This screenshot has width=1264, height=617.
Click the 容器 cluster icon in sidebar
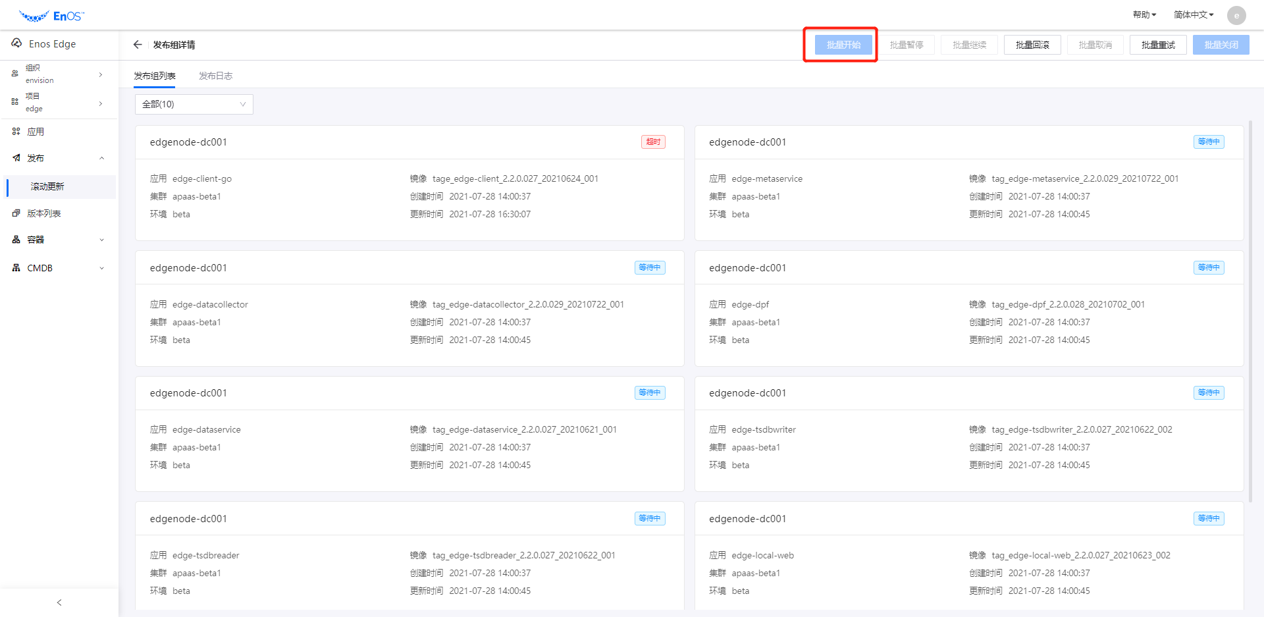(x=16, y=239)
